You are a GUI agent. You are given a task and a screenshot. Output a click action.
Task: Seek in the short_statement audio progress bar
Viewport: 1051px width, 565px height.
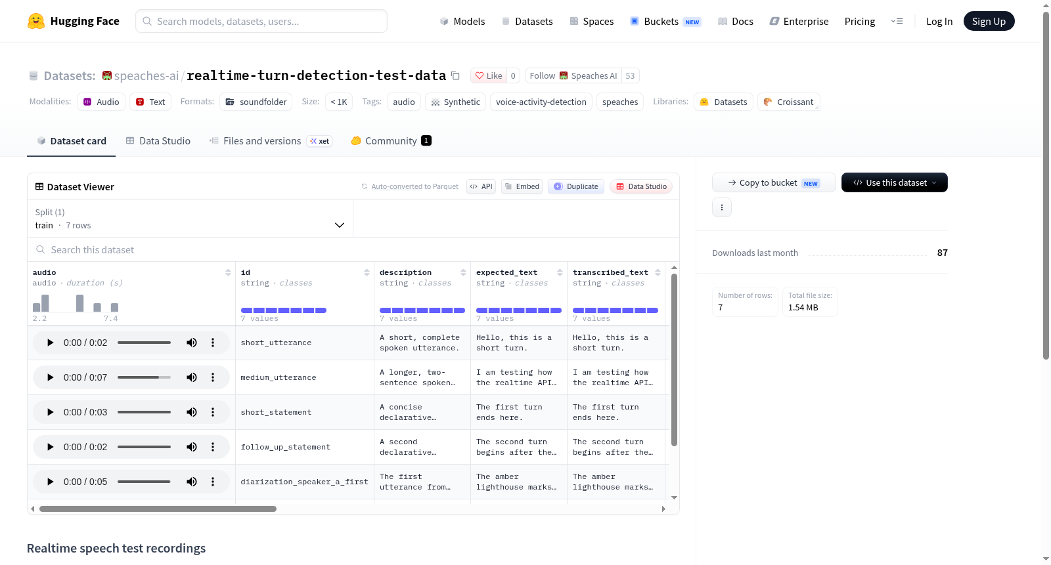click(144, 412)
